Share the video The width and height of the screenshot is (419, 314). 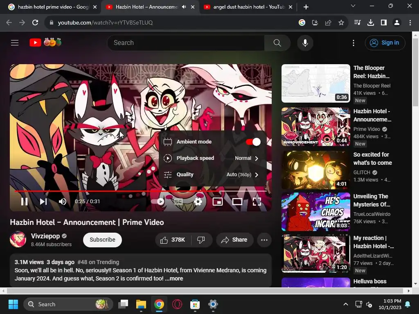(234, 240)
